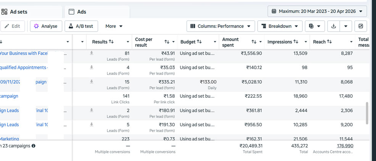Open the Breakdown dropdown menu
376x161 pixels.
pyautogui.click(x=280, y=26)
